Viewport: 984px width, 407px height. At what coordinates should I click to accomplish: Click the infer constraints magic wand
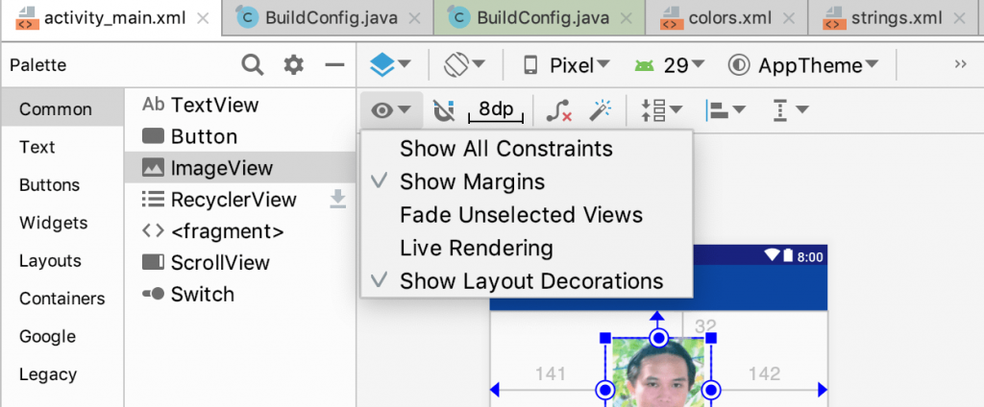601,110
